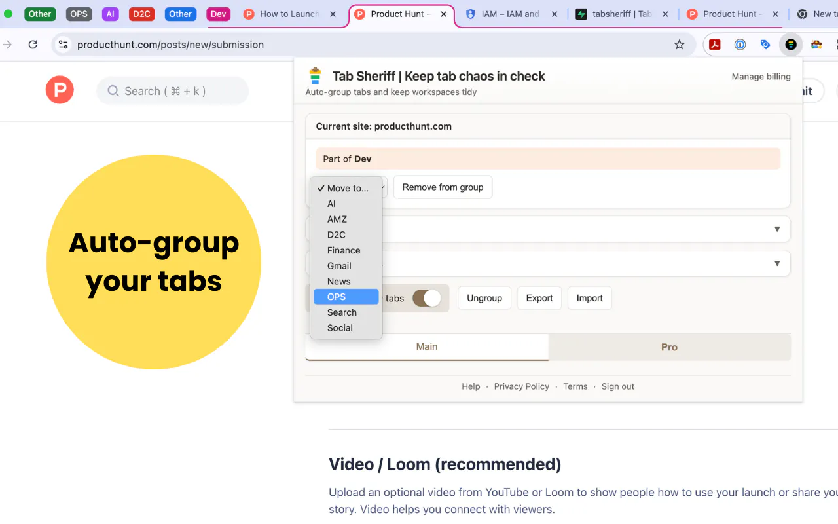Bookmark this page with the star icon
This screenshot has height=524, width=838.
pos(680,45)
